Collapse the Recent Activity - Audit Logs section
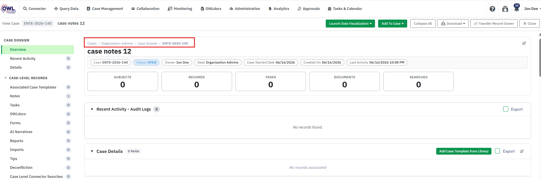 pos(92,109)
